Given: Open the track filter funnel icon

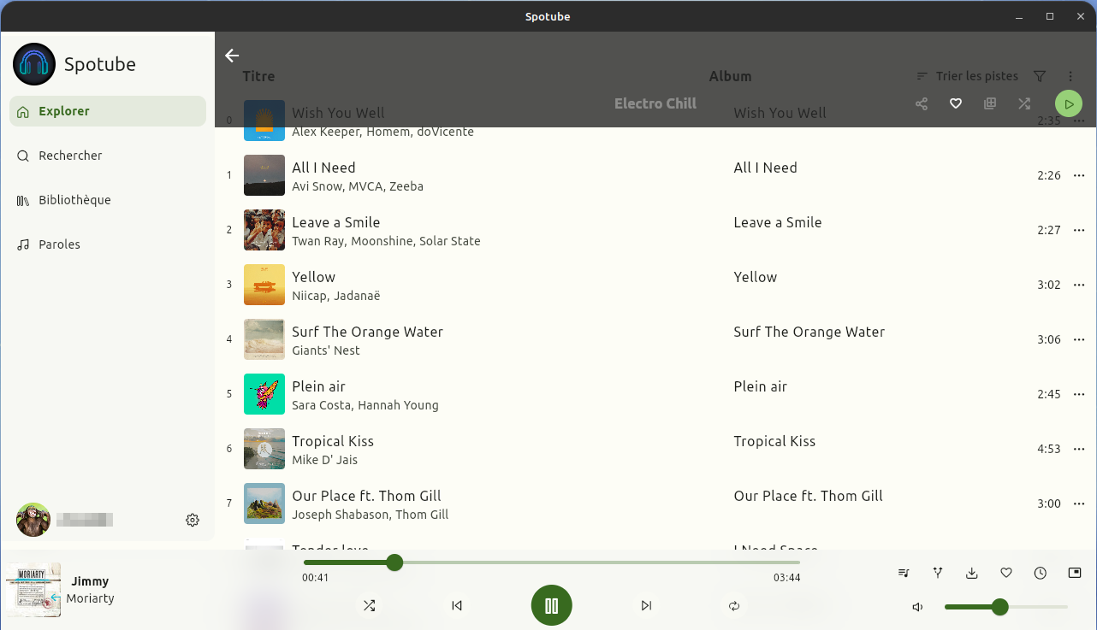Looking at the screenshot, I should tap(1040, 76).
